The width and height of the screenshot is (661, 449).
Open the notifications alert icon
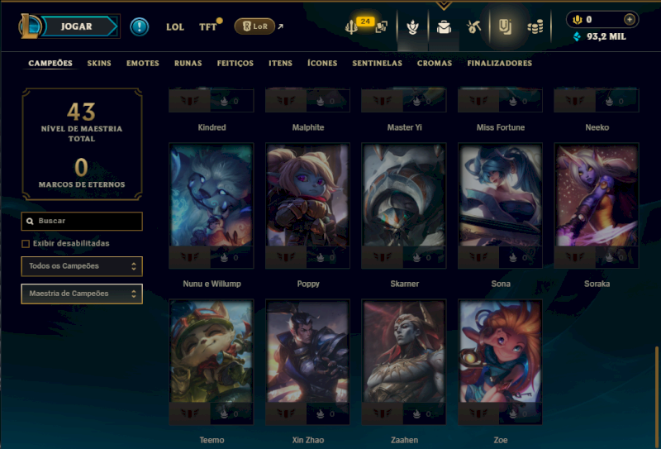click(139, 26)
